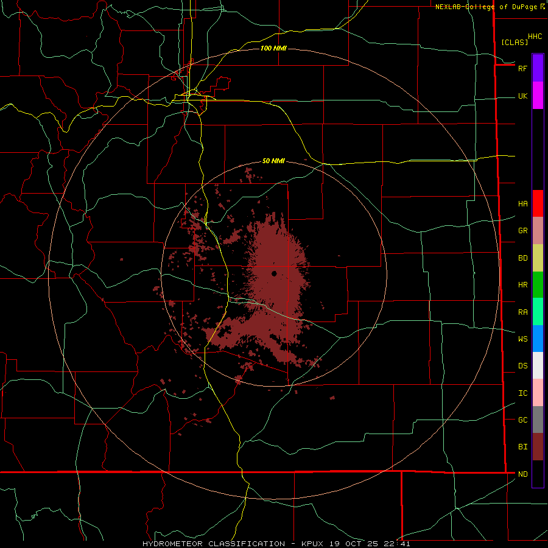Click the DS legend label
The width and height of the screenshot is (548, 548).
click(522, 365)
